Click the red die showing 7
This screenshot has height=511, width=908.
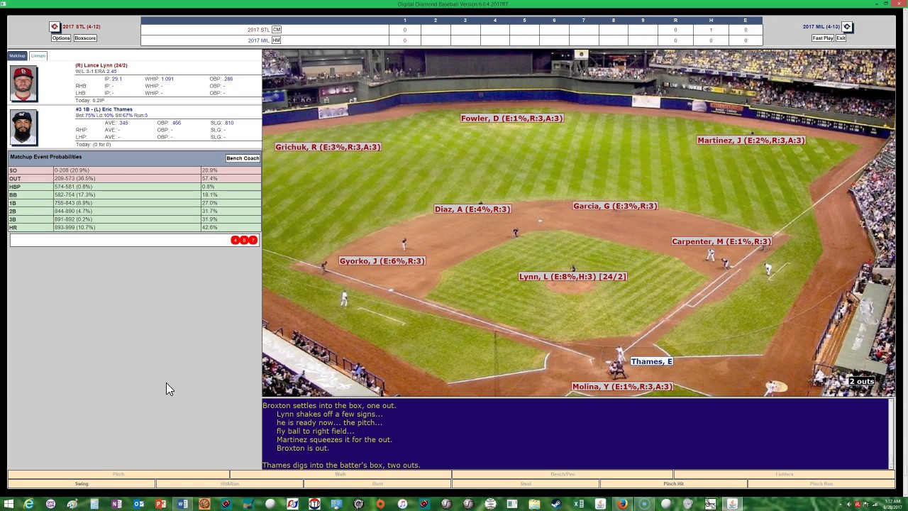pos(253,241)
